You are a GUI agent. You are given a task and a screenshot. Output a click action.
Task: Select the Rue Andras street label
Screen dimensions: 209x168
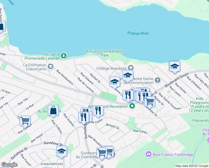tap(69, 120)
